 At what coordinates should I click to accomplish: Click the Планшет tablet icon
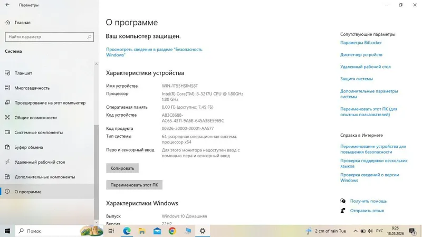7,73
